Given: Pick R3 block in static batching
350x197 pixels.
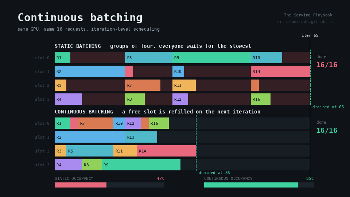Looking at the screenshot, I should pos(61,85).
